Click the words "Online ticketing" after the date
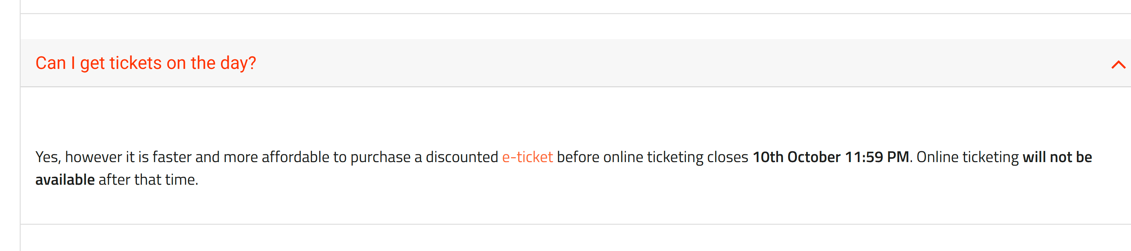The width and height of the screenshot is (1131, 251). 967,157
